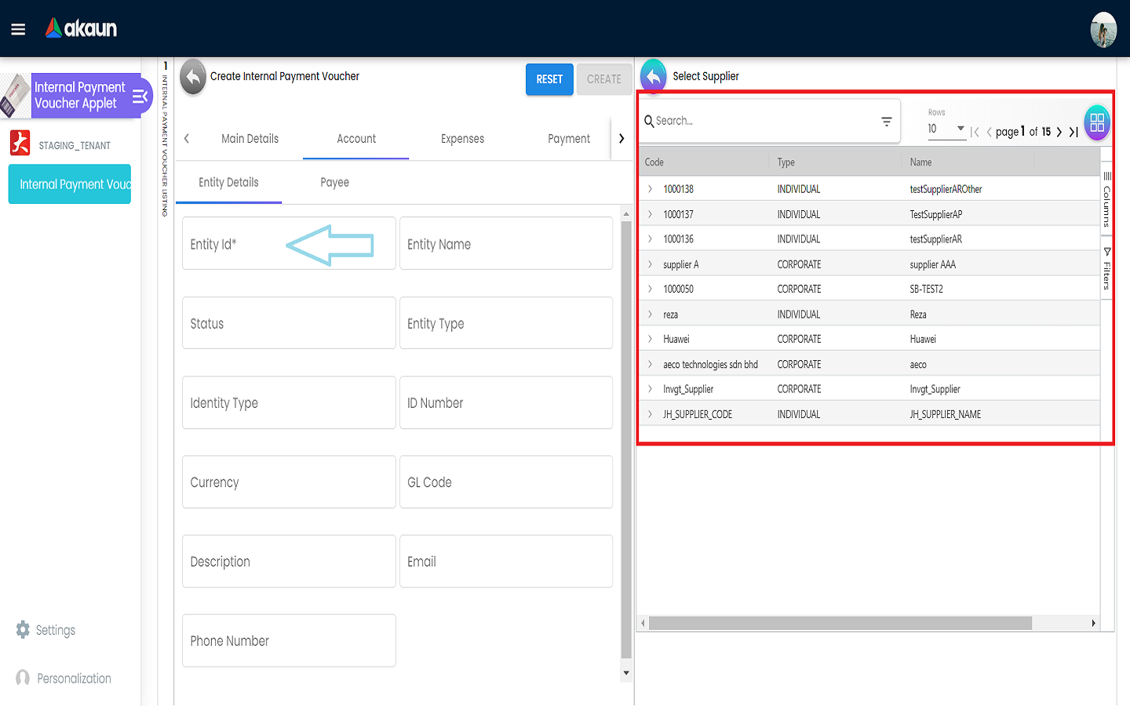
Task: Expand the Huawei supplier row
Action: [x=650, y=339]
